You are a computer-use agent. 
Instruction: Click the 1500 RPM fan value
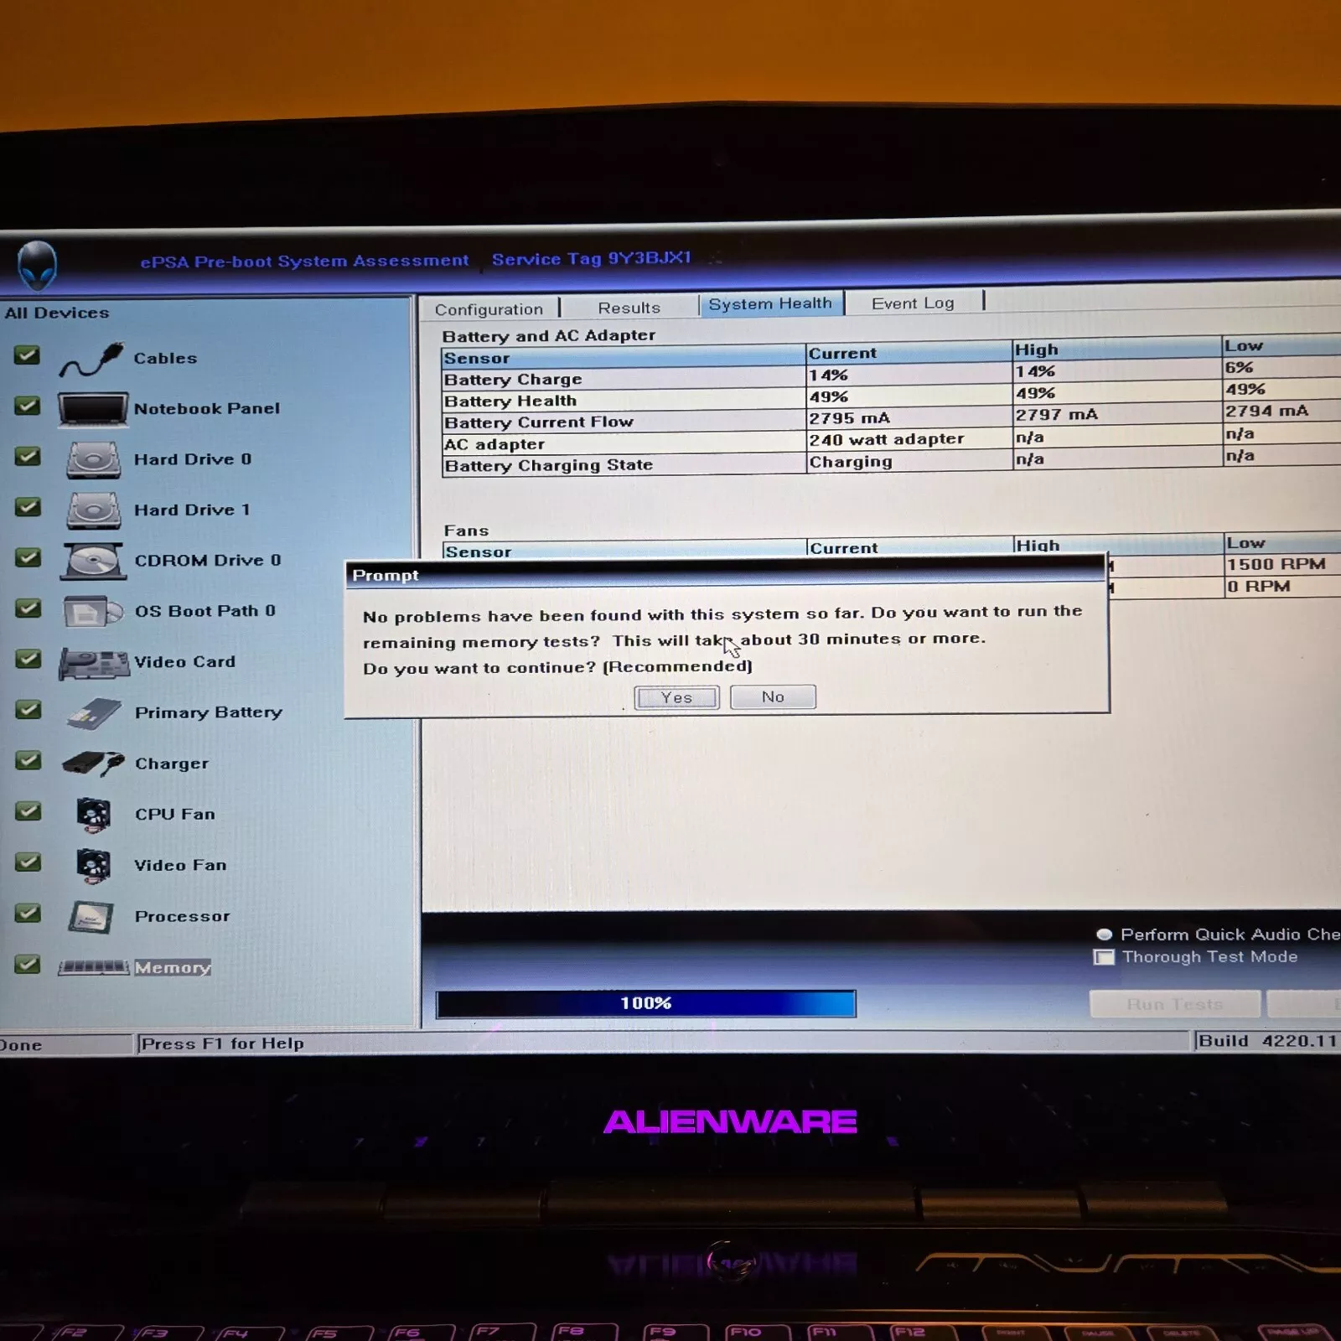[x=1276, y=564]
